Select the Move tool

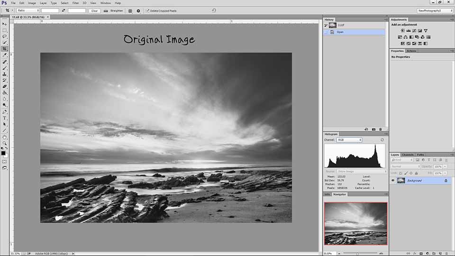pos(5,24)
